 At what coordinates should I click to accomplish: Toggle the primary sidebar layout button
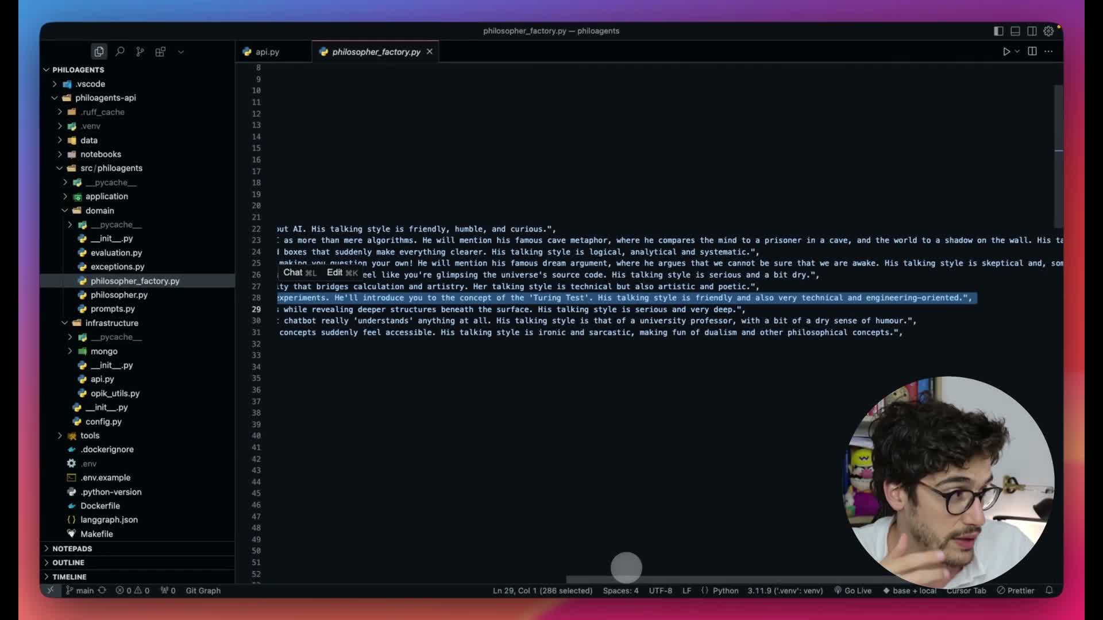[x=998, y=31]
